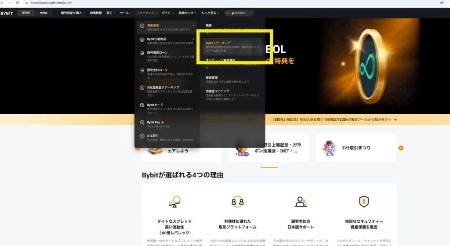
Task: Click the support person icon above 顧客本位の
Action: point(301,202)
